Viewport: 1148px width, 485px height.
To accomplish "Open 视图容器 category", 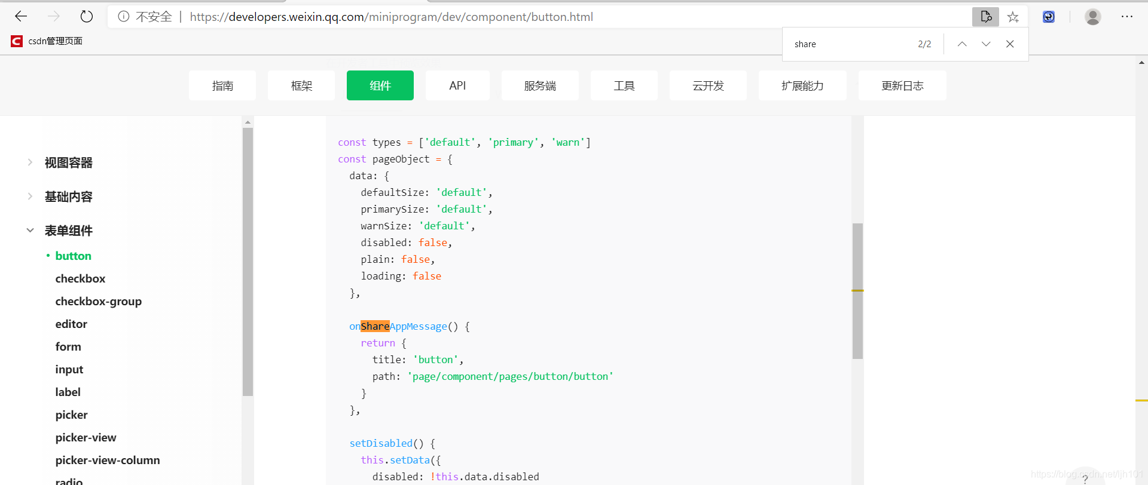I will pyautogui.click(x=69, y=162).
